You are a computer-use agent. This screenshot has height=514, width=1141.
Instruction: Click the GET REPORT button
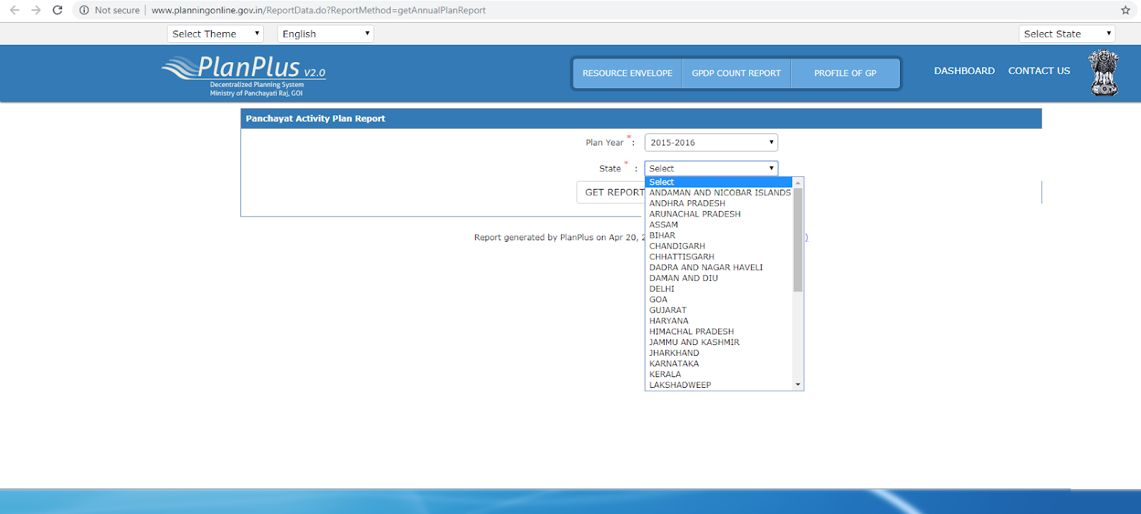pos(611,192)
